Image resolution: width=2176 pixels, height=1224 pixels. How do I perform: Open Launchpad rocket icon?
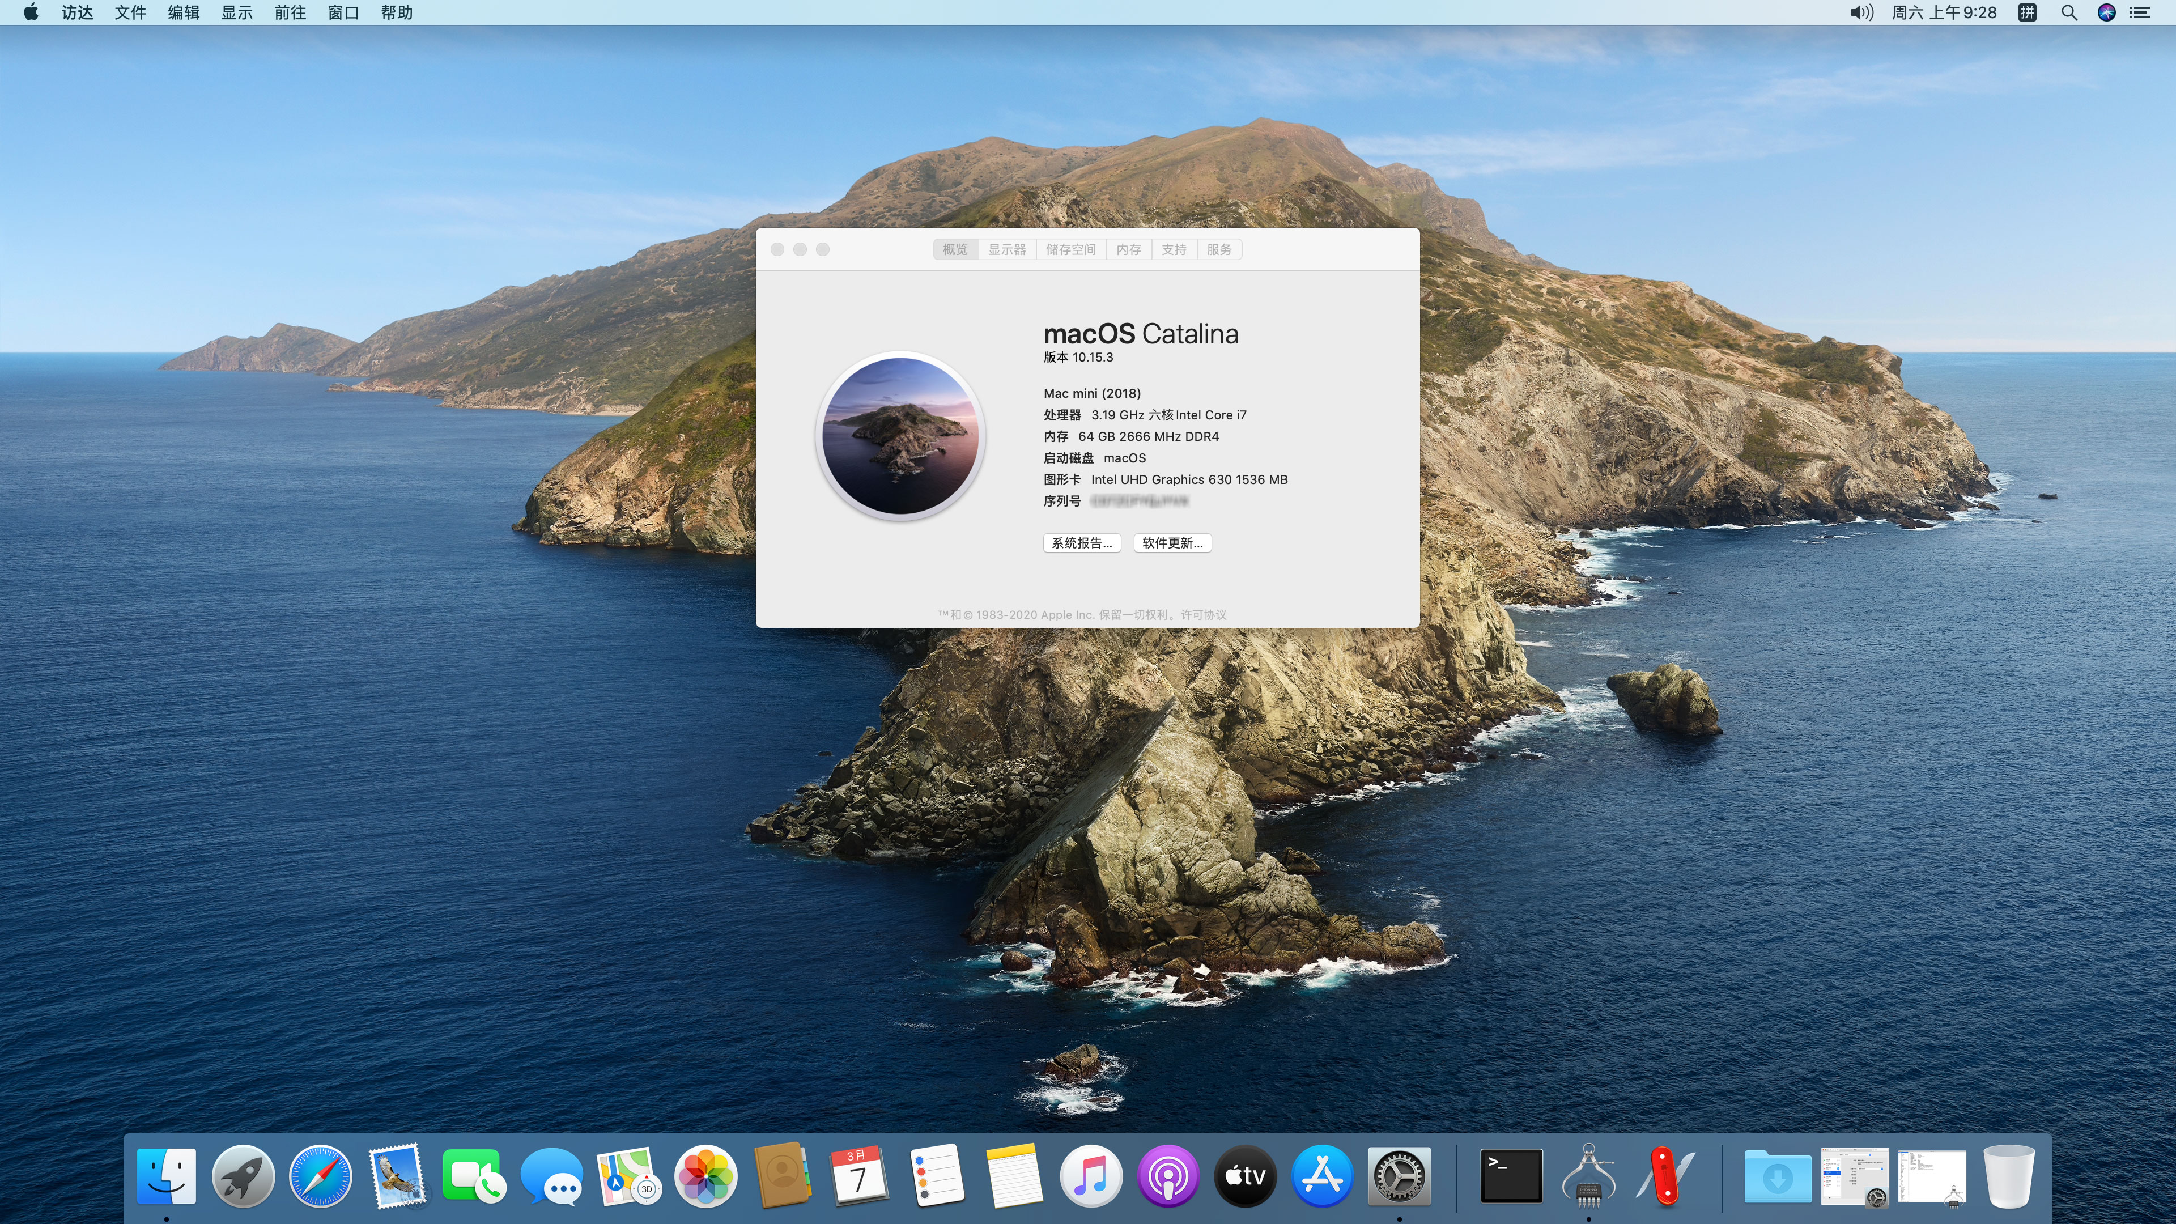[243, 1175]
